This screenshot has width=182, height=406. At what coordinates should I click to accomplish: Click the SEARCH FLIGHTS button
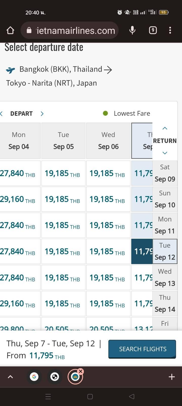[x=142, y=349]
